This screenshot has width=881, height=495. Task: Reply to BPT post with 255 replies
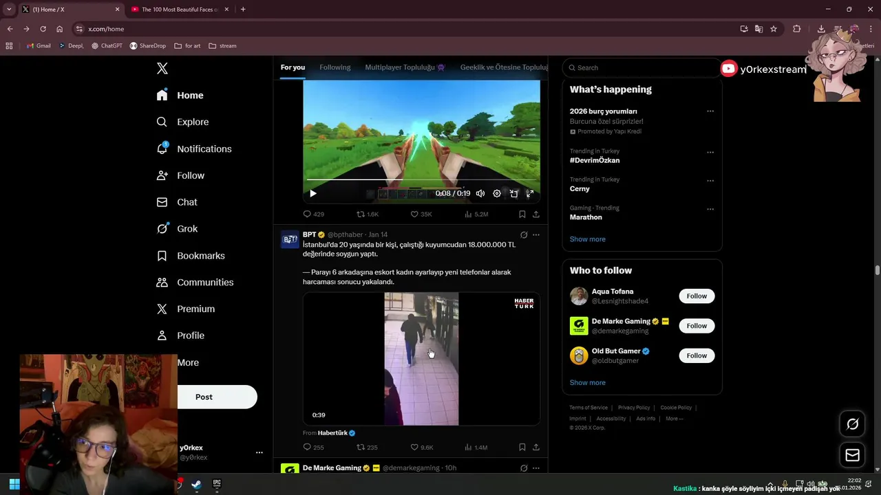(x=314, y=448)
